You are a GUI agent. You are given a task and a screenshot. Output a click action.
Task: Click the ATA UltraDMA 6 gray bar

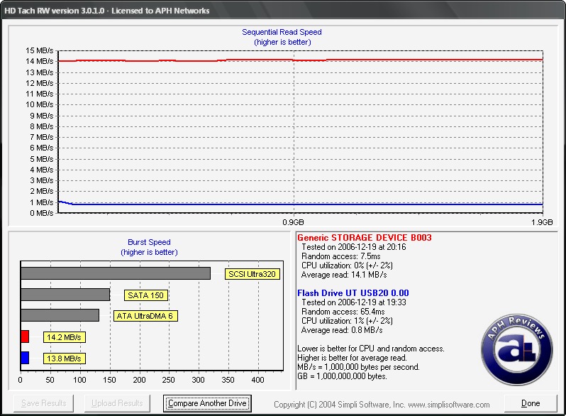click(x=60, y=315)
